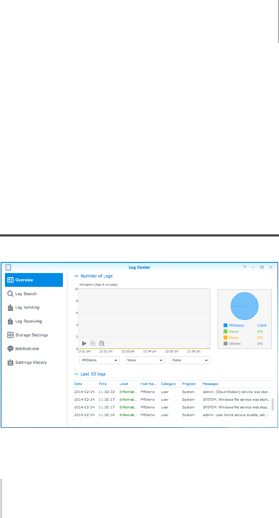
Task: Click the orange None legend swatch
Action: point(226,338)
